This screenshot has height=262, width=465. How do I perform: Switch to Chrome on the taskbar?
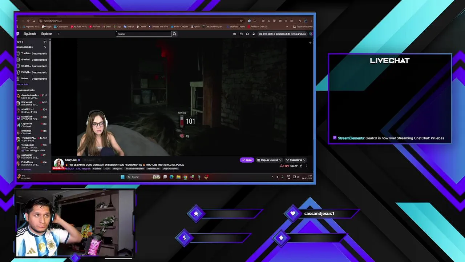[185, 177]
